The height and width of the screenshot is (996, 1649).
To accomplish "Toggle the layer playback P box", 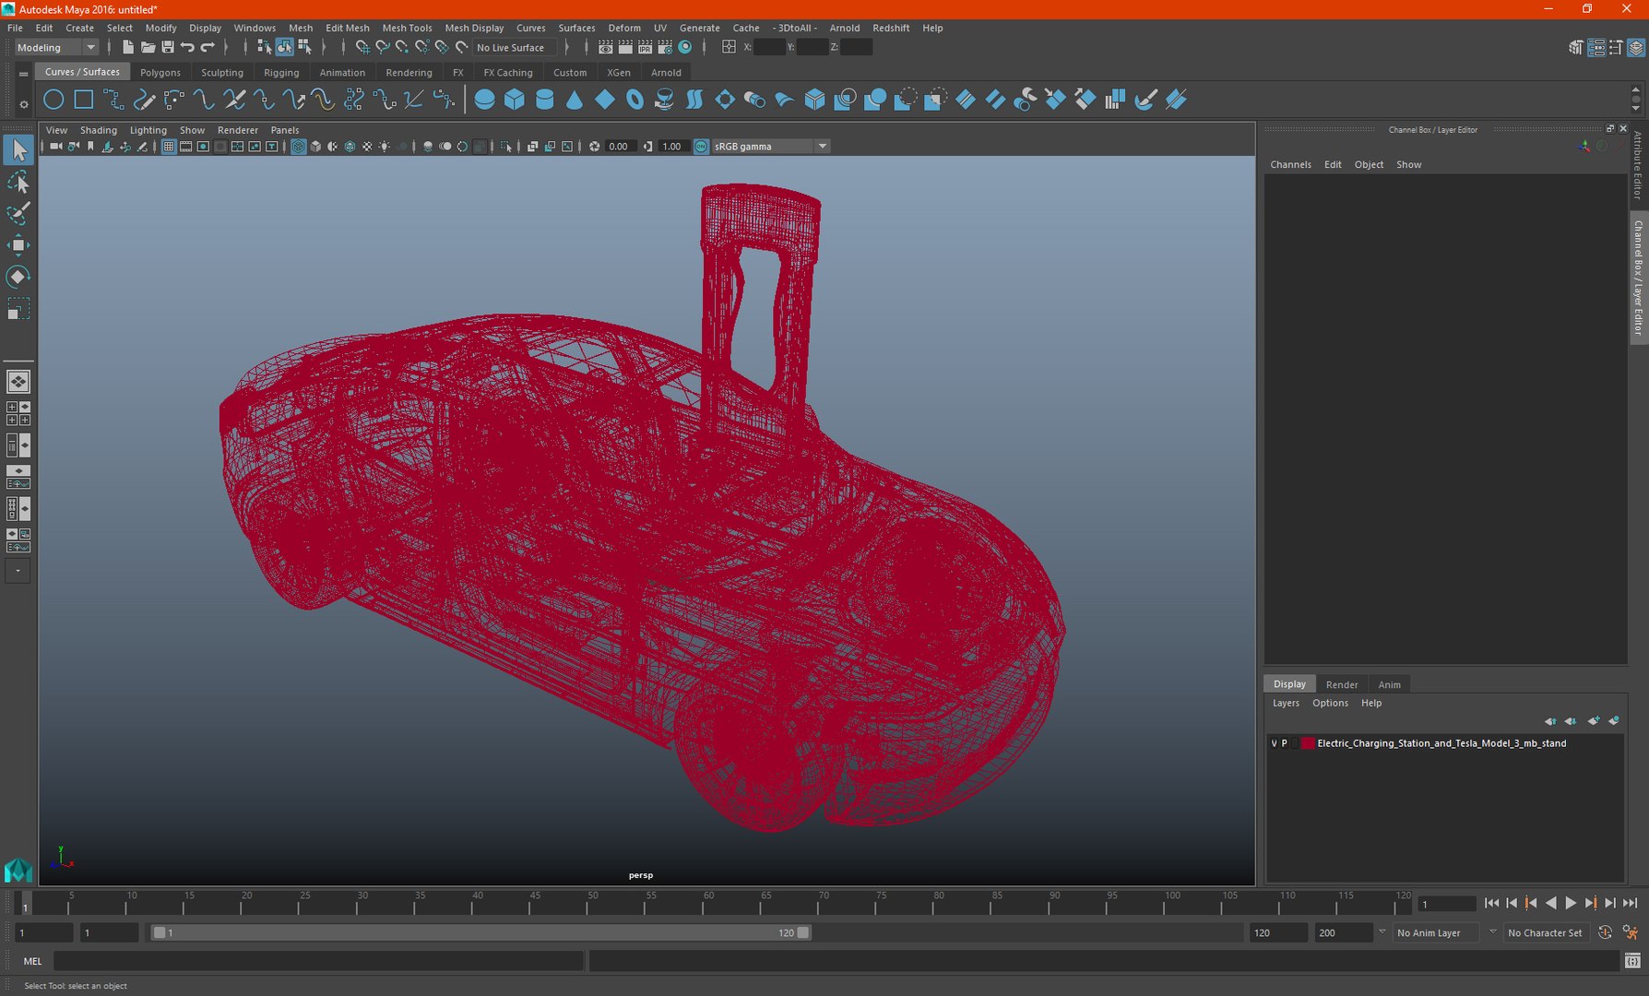I will point(1284,743).
